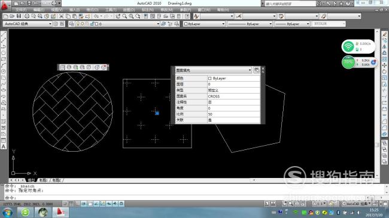
Task: Expand the quick properties object type dropdown
Action: (214, 70)
